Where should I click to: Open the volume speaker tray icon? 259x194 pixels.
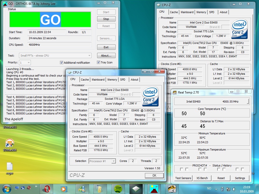coord(234,189)
